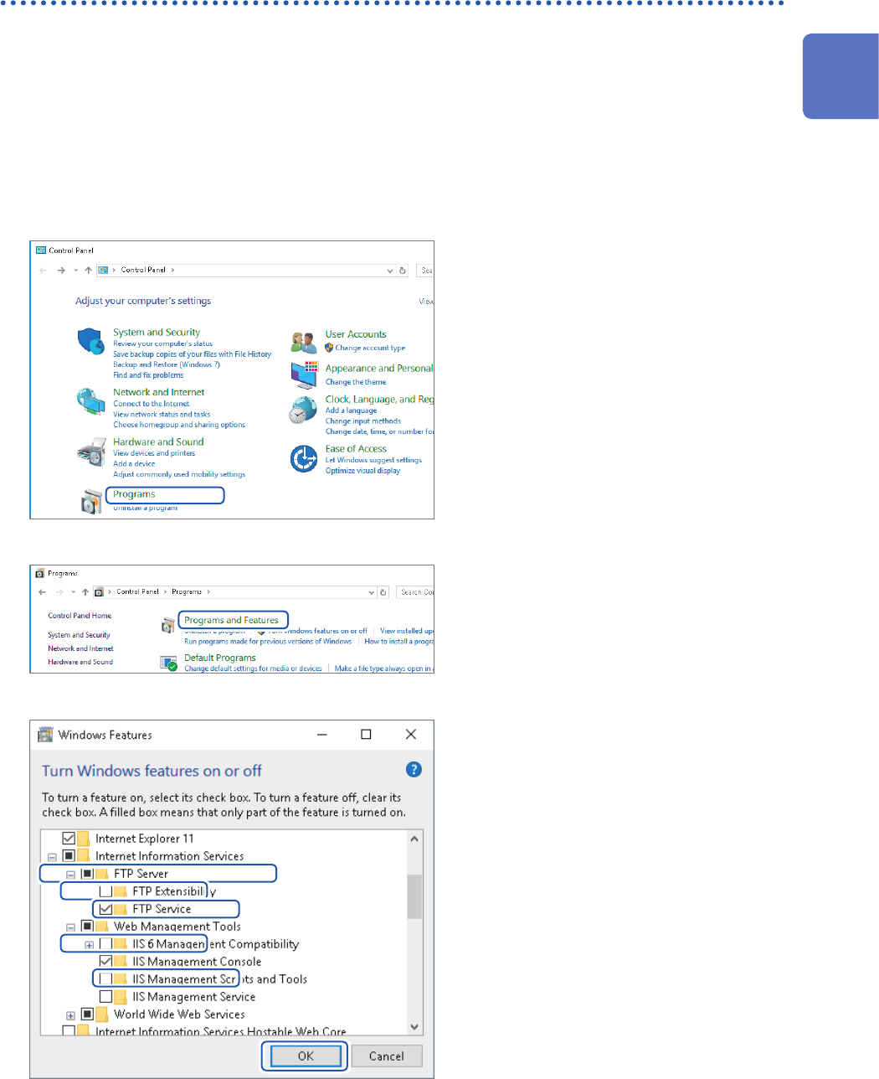
Task: Click the Windows Features title bar icon
Action: 45,735
